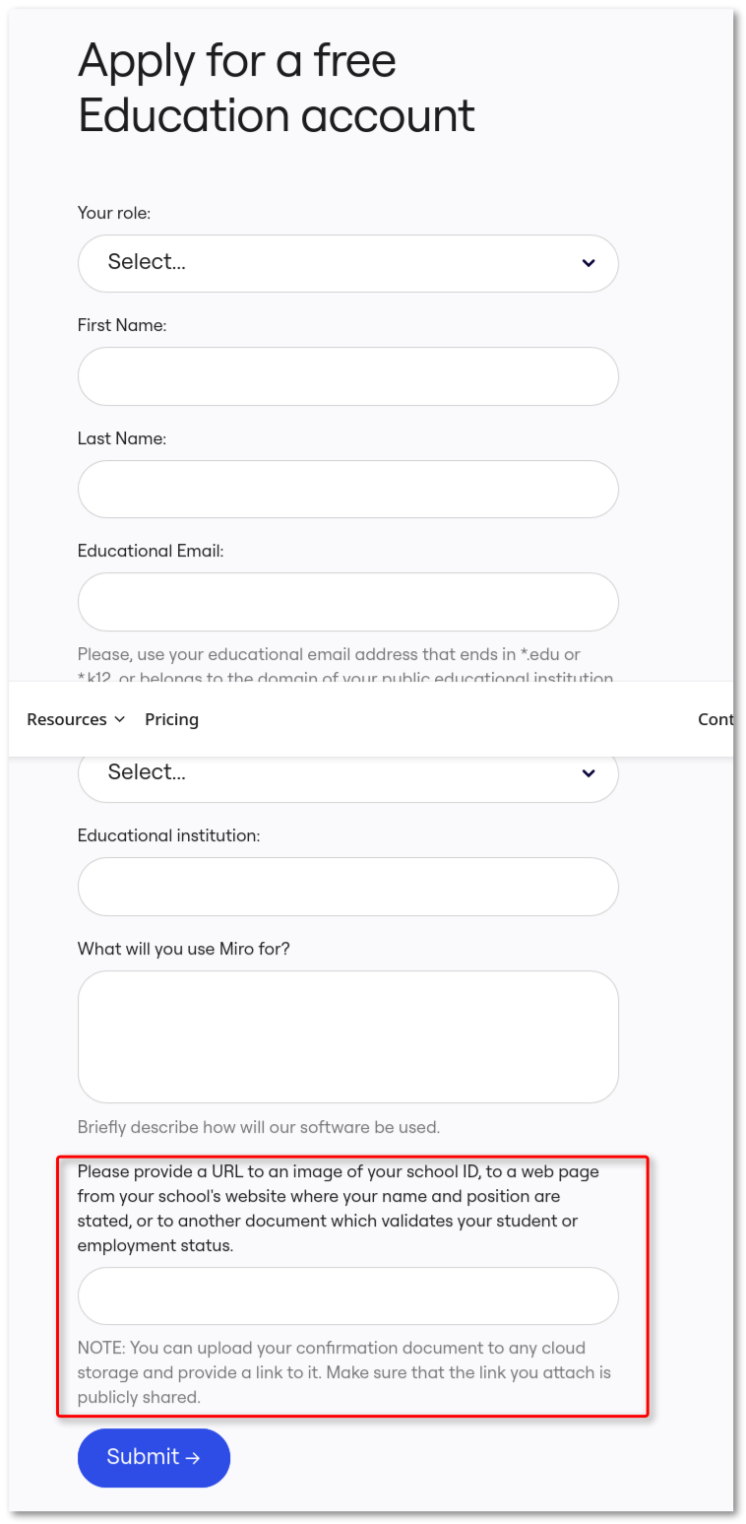746x1524 pixels.
Task: Click the chevron beside Resources menu
Action: point(120,720)
